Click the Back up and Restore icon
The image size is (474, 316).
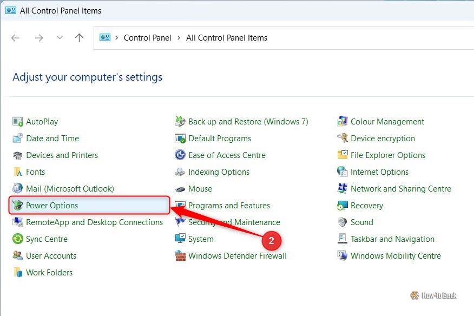[x=180, y=122]
